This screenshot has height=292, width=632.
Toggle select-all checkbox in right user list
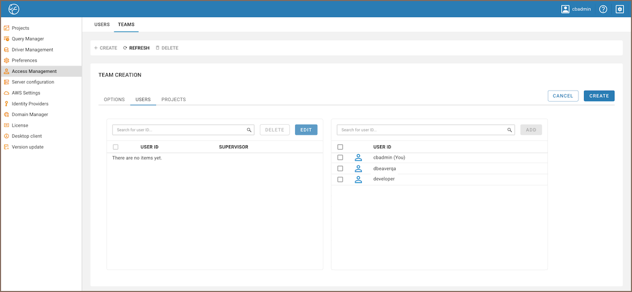pyautogui.click(x=340, y=147)
